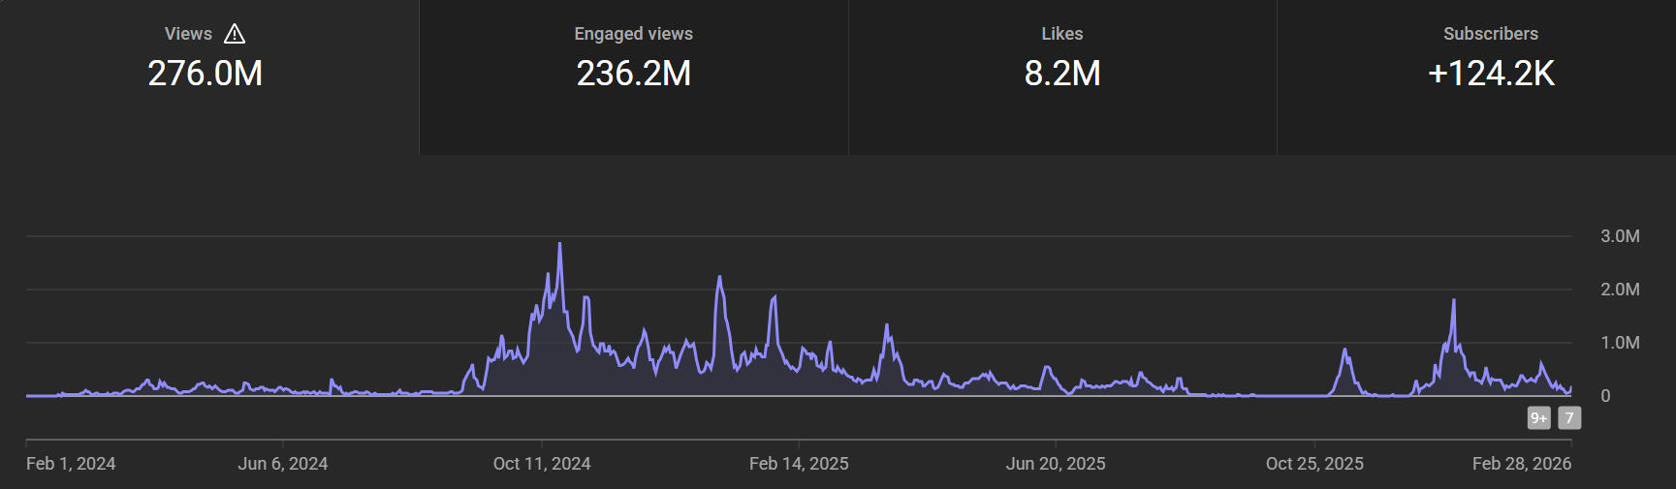Click the Oct 11, 2024 axis label

pyautogui.click(x=542, y=464)
